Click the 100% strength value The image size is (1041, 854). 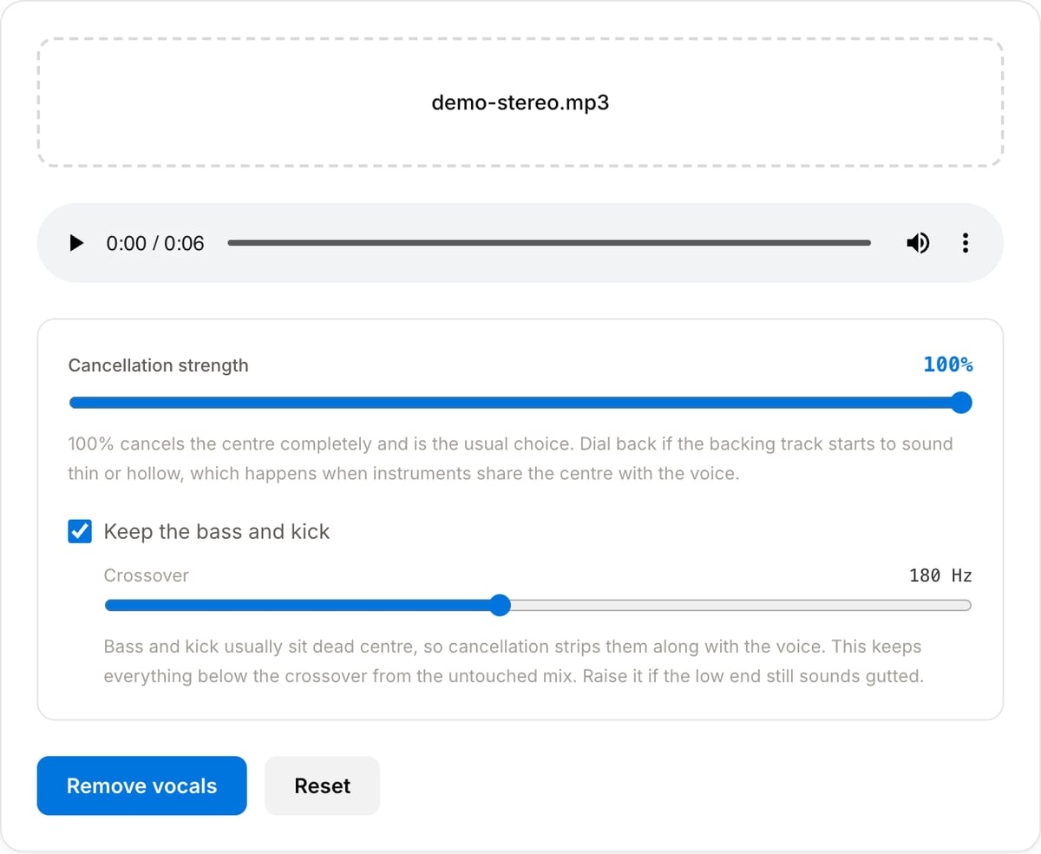[947, 365]
